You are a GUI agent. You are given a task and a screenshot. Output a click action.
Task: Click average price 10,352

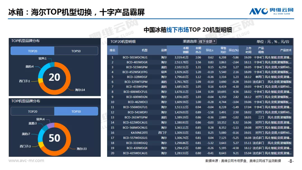(x=222, y=122)
